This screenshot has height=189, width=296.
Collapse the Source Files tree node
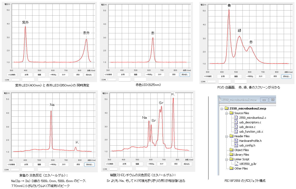point(226,113)
